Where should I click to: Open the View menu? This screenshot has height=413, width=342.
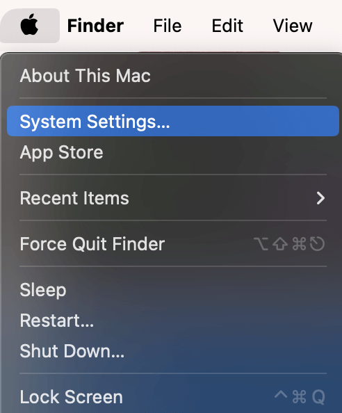293,26
